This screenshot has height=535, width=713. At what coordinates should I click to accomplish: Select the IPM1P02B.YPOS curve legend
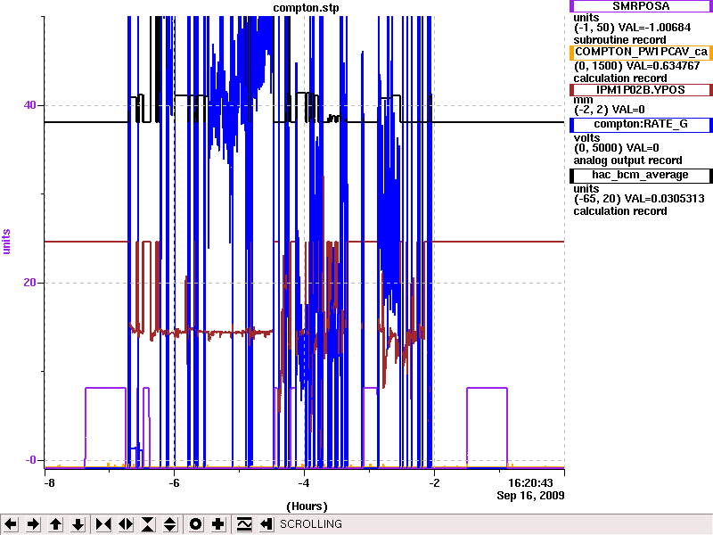tap(641, 90)
